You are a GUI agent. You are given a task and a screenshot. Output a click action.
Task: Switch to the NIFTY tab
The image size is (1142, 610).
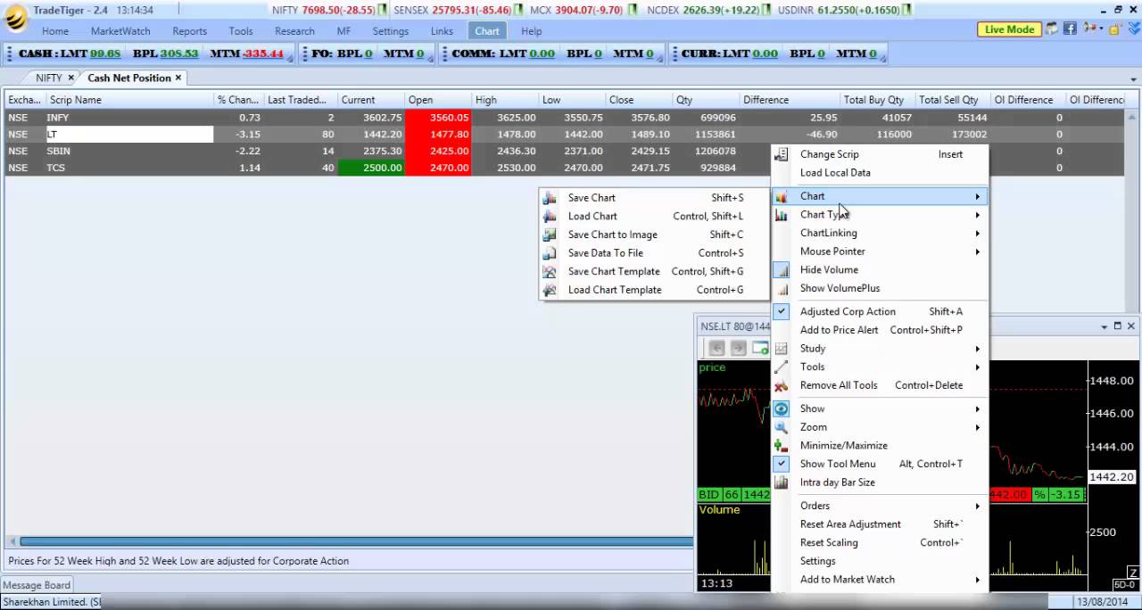[x=48, y=78]
